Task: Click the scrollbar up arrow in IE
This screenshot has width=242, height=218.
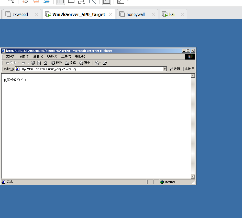Action: tap(193, 76)
